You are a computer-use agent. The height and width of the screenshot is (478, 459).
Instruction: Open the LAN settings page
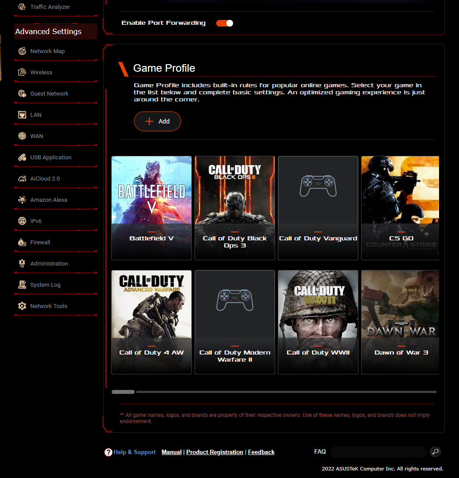tap(56, 115)
